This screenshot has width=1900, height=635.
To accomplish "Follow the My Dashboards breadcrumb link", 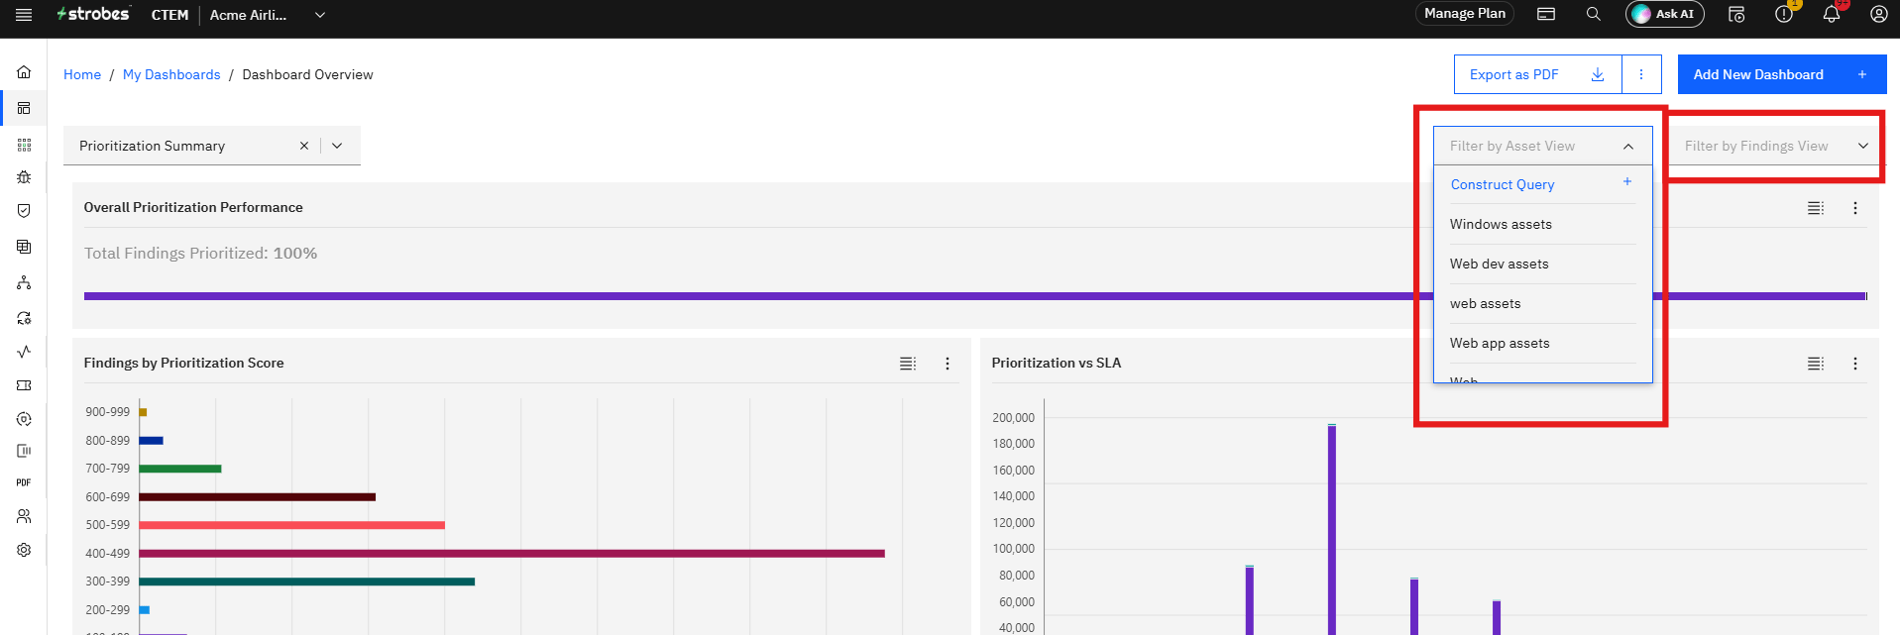I will click(171, 74).
